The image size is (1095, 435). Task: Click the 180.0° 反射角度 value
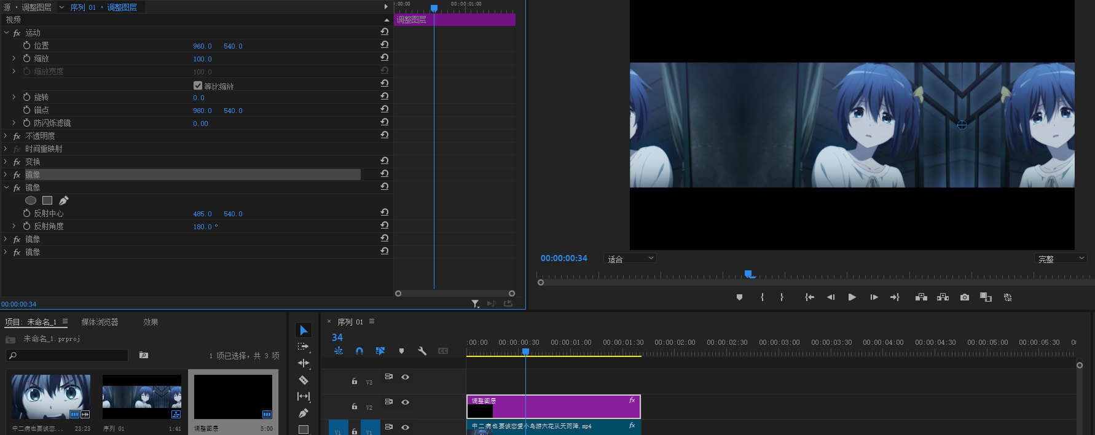203,227
